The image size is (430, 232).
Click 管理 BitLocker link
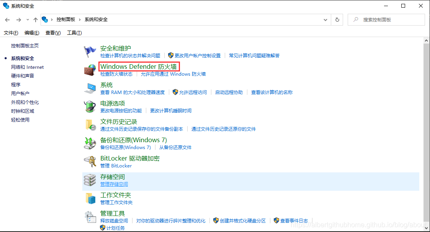[116, 165]
